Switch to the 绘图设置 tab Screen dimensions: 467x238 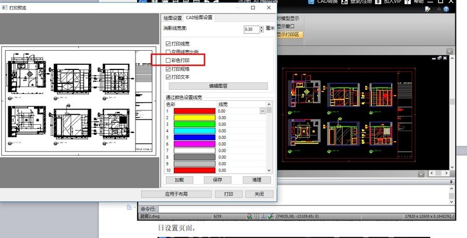click(173, 18)
